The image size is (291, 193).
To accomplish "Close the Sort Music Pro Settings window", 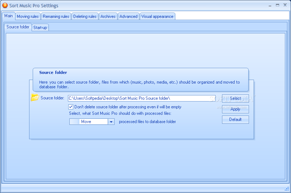I will point(285,5).
